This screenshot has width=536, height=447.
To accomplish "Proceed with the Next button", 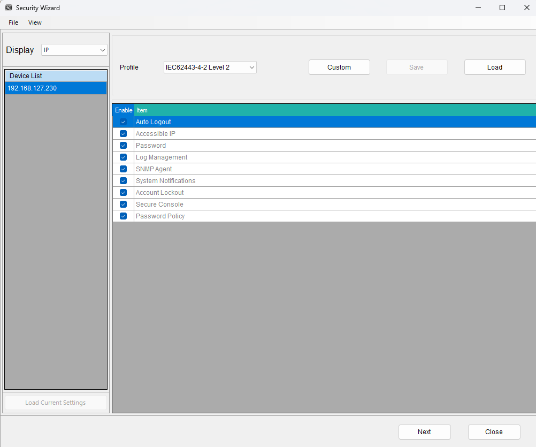I will pyautogui.click(x=424, y=432).
